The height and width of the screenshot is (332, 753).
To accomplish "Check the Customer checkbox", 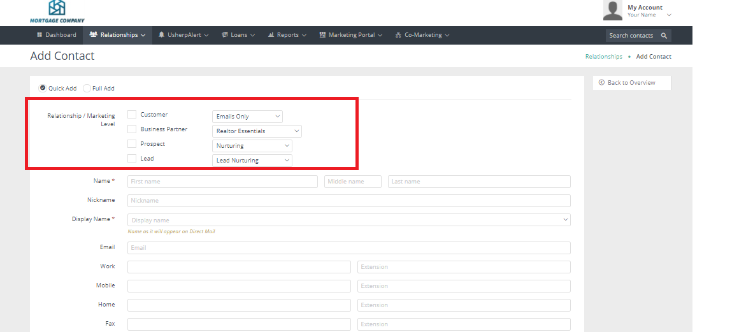I will pyautogui.click(x=132, y=115).
